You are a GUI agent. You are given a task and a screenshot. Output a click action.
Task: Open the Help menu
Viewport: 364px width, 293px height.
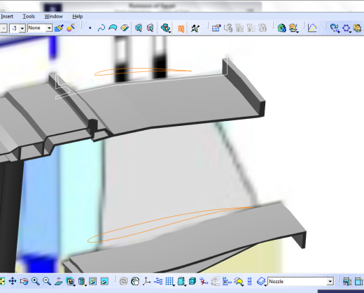pos(78,17)
